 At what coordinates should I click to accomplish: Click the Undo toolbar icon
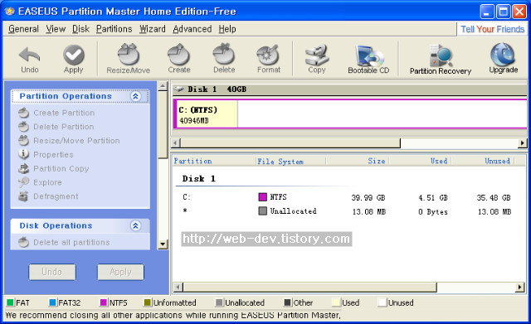coord(30,54)
